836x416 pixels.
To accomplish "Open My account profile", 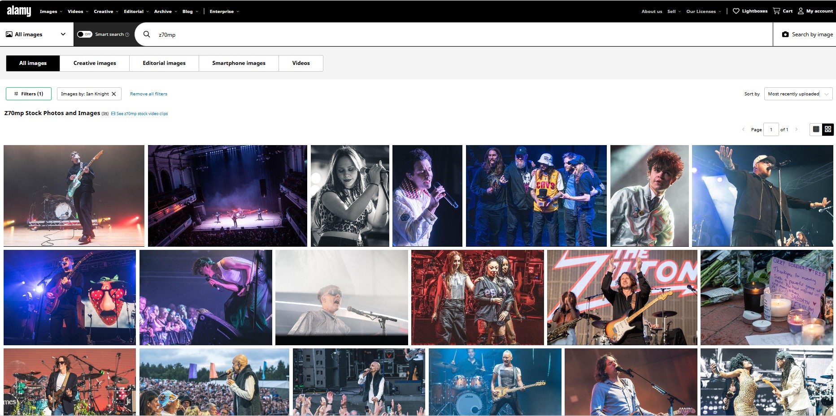I will pos(815,11).
